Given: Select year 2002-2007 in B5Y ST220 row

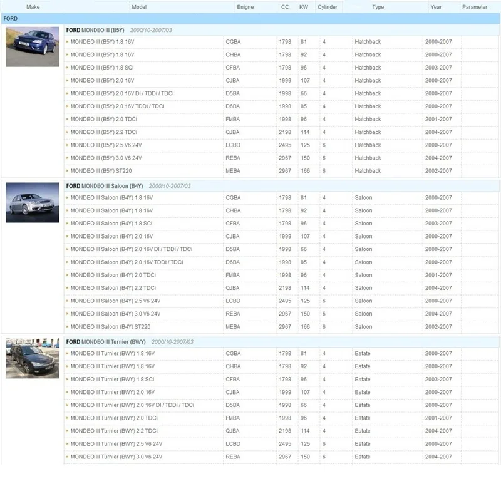Looking at the screenshot, I should (x=438, y=171).
